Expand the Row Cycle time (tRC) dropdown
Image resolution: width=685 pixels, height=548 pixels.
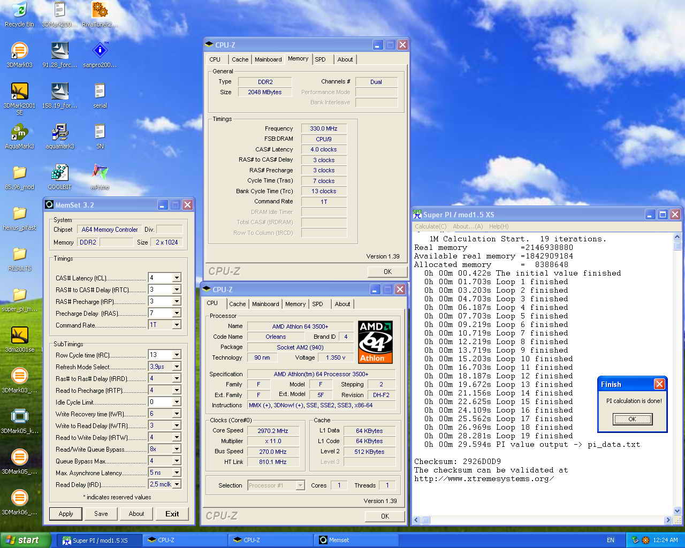177,355
